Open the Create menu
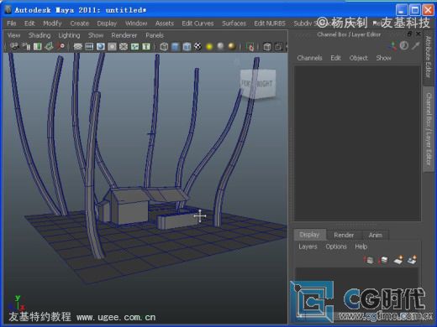The image size is (437, 327). click(x=80, y=23)
